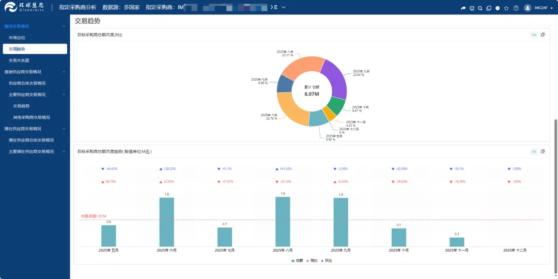Viewport: 558px width, 279px height.
Task: Open 供应商总体交易情况 sidebar link
Action: point(27,83)
